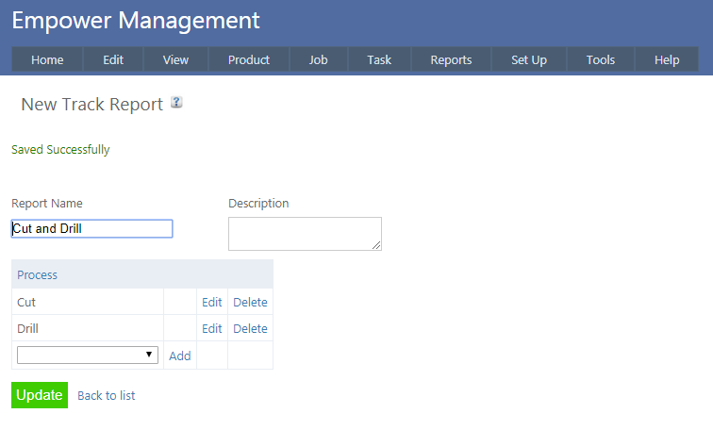Open the Reports menu
The image size is (713, 430).
pyautogui.click(x=451, y=59)
